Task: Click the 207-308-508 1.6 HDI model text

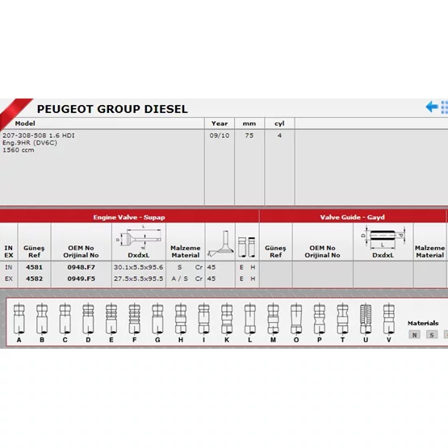Action: point(39,136)
